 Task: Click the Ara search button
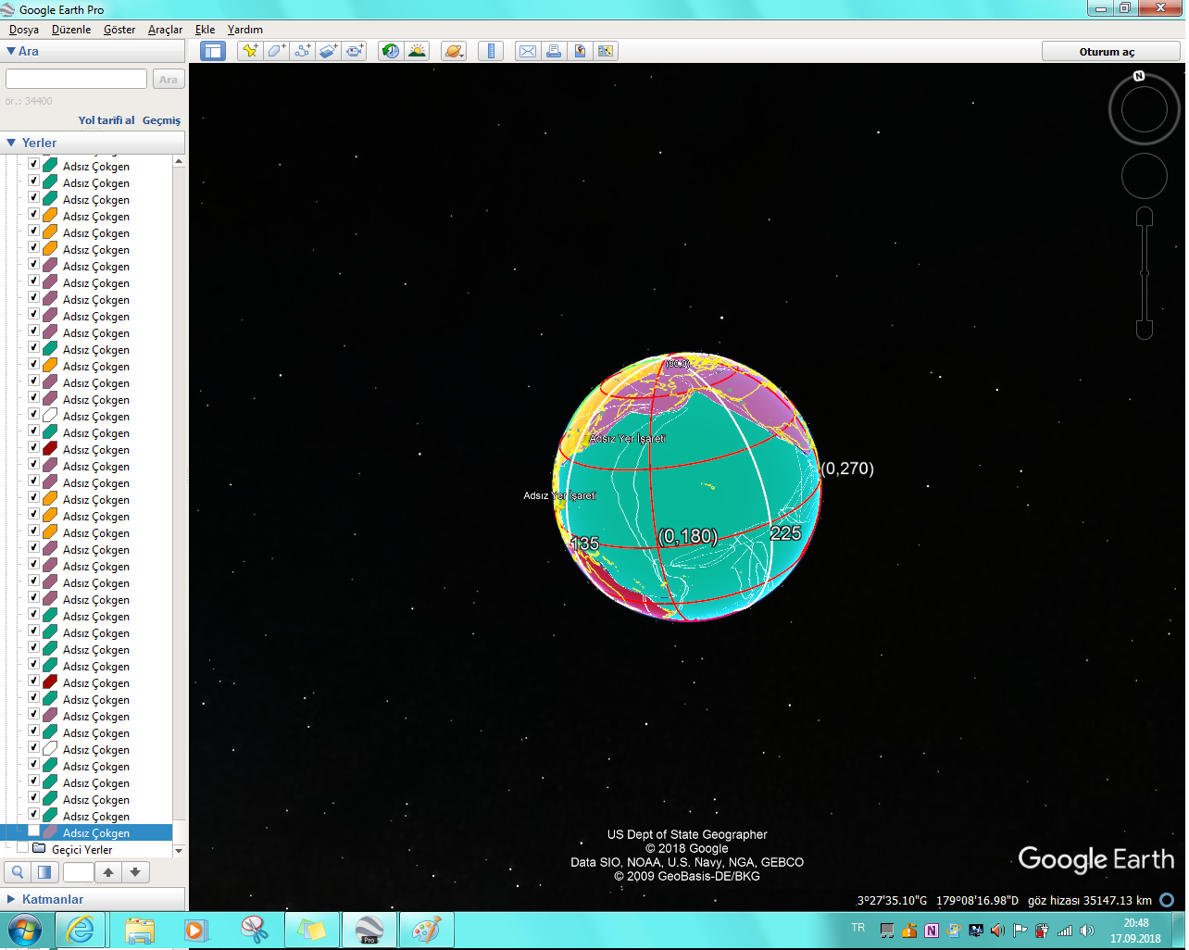pyautogui.click(x=169, y=80)
